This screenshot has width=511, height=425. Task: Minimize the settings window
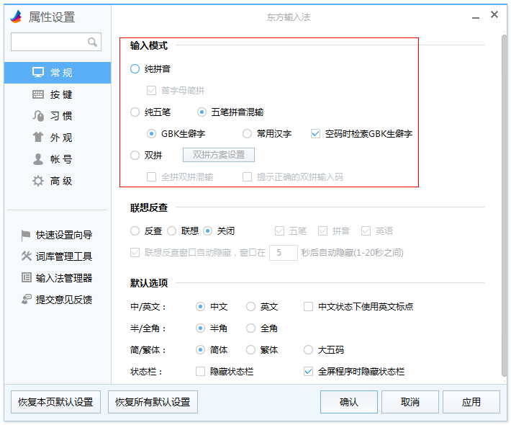pos(476,17)
